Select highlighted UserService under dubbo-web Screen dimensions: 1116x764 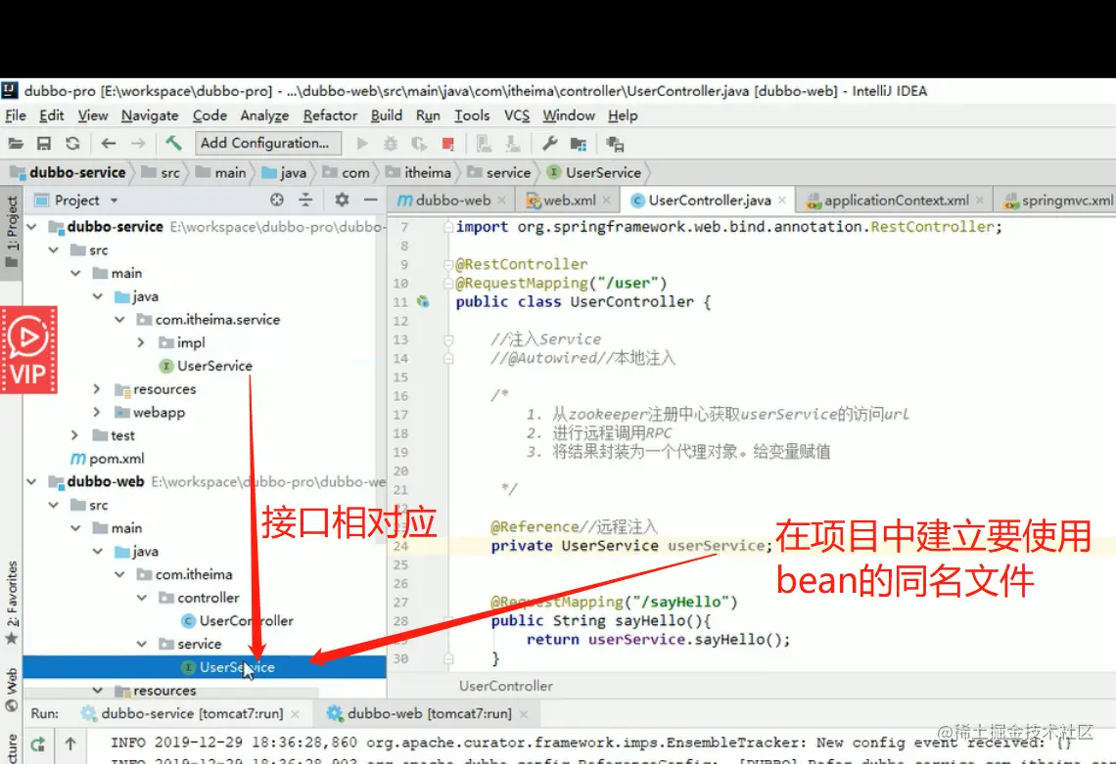click(205, 667)
